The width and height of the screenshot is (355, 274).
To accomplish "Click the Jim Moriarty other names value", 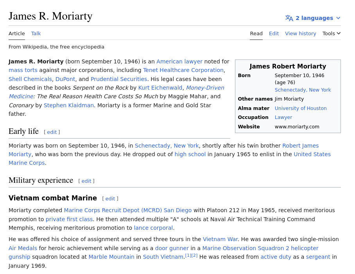I will point(289,99).
